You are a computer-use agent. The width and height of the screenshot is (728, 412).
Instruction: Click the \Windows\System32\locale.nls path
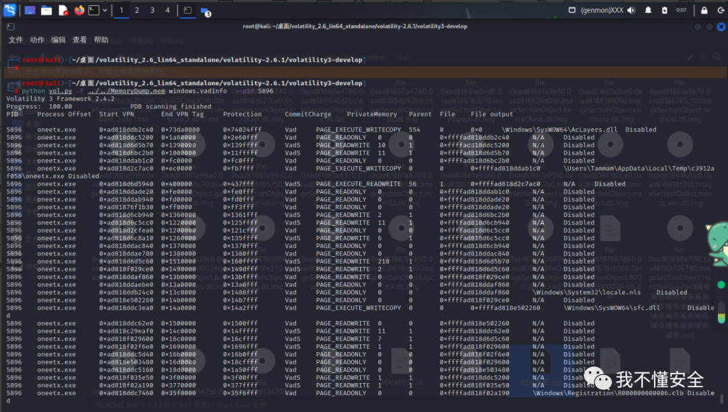[x=586, y=292]
